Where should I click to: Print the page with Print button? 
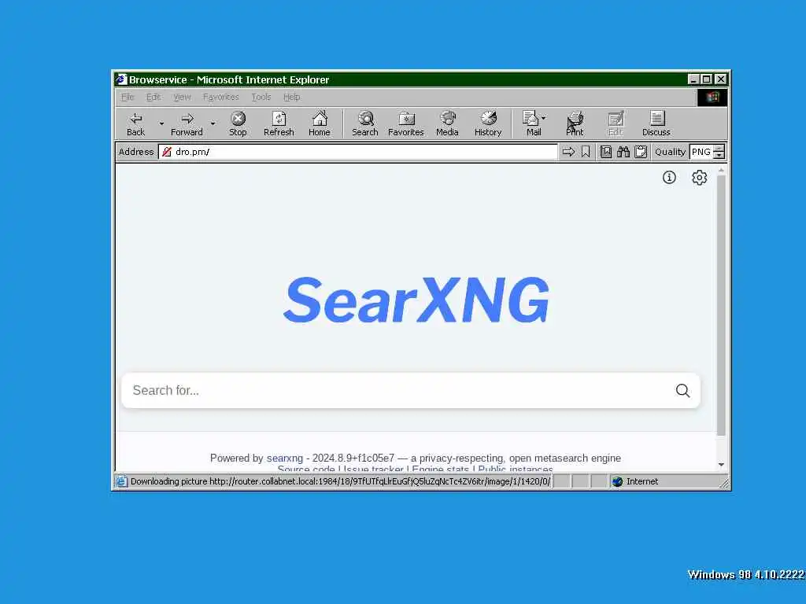[575, 124]
